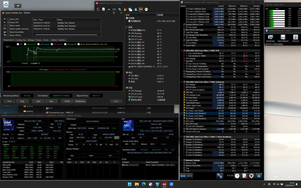The height and width of the screenshot is (188, 301).
Task: Switch to the Statistics tab
Action: tap(62, 40)
